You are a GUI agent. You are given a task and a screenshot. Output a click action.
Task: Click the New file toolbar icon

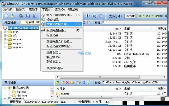(x=6, y=16)
